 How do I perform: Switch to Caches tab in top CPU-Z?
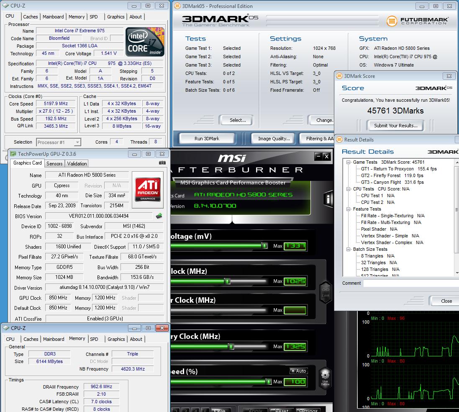31,17
